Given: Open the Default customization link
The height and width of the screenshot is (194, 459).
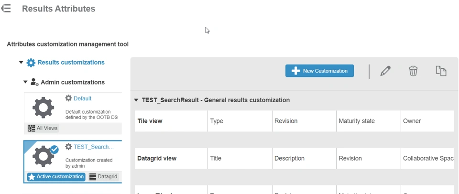Looking at the screenshot, I should coord(82,98).
